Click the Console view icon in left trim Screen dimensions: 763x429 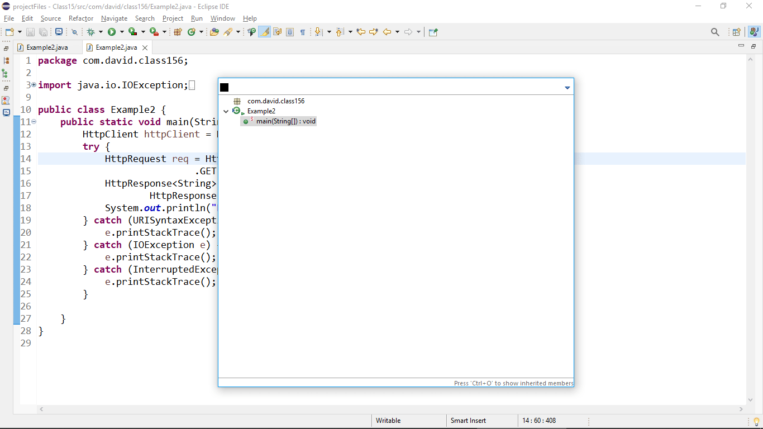[6, 112]
